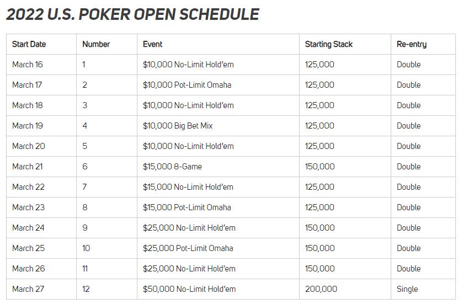463x304 pixels.
Task: Click the Starting Stack column header
Action: (328, 44)
